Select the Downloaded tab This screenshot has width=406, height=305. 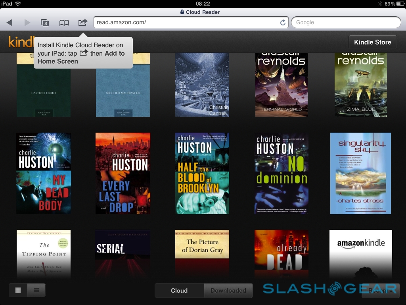coord(228,290)
